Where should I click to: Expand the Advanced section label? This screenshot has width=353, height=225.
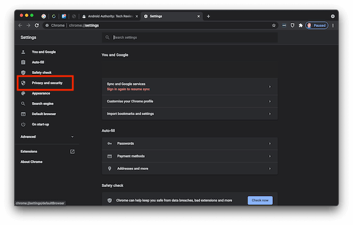click(28, 137)
